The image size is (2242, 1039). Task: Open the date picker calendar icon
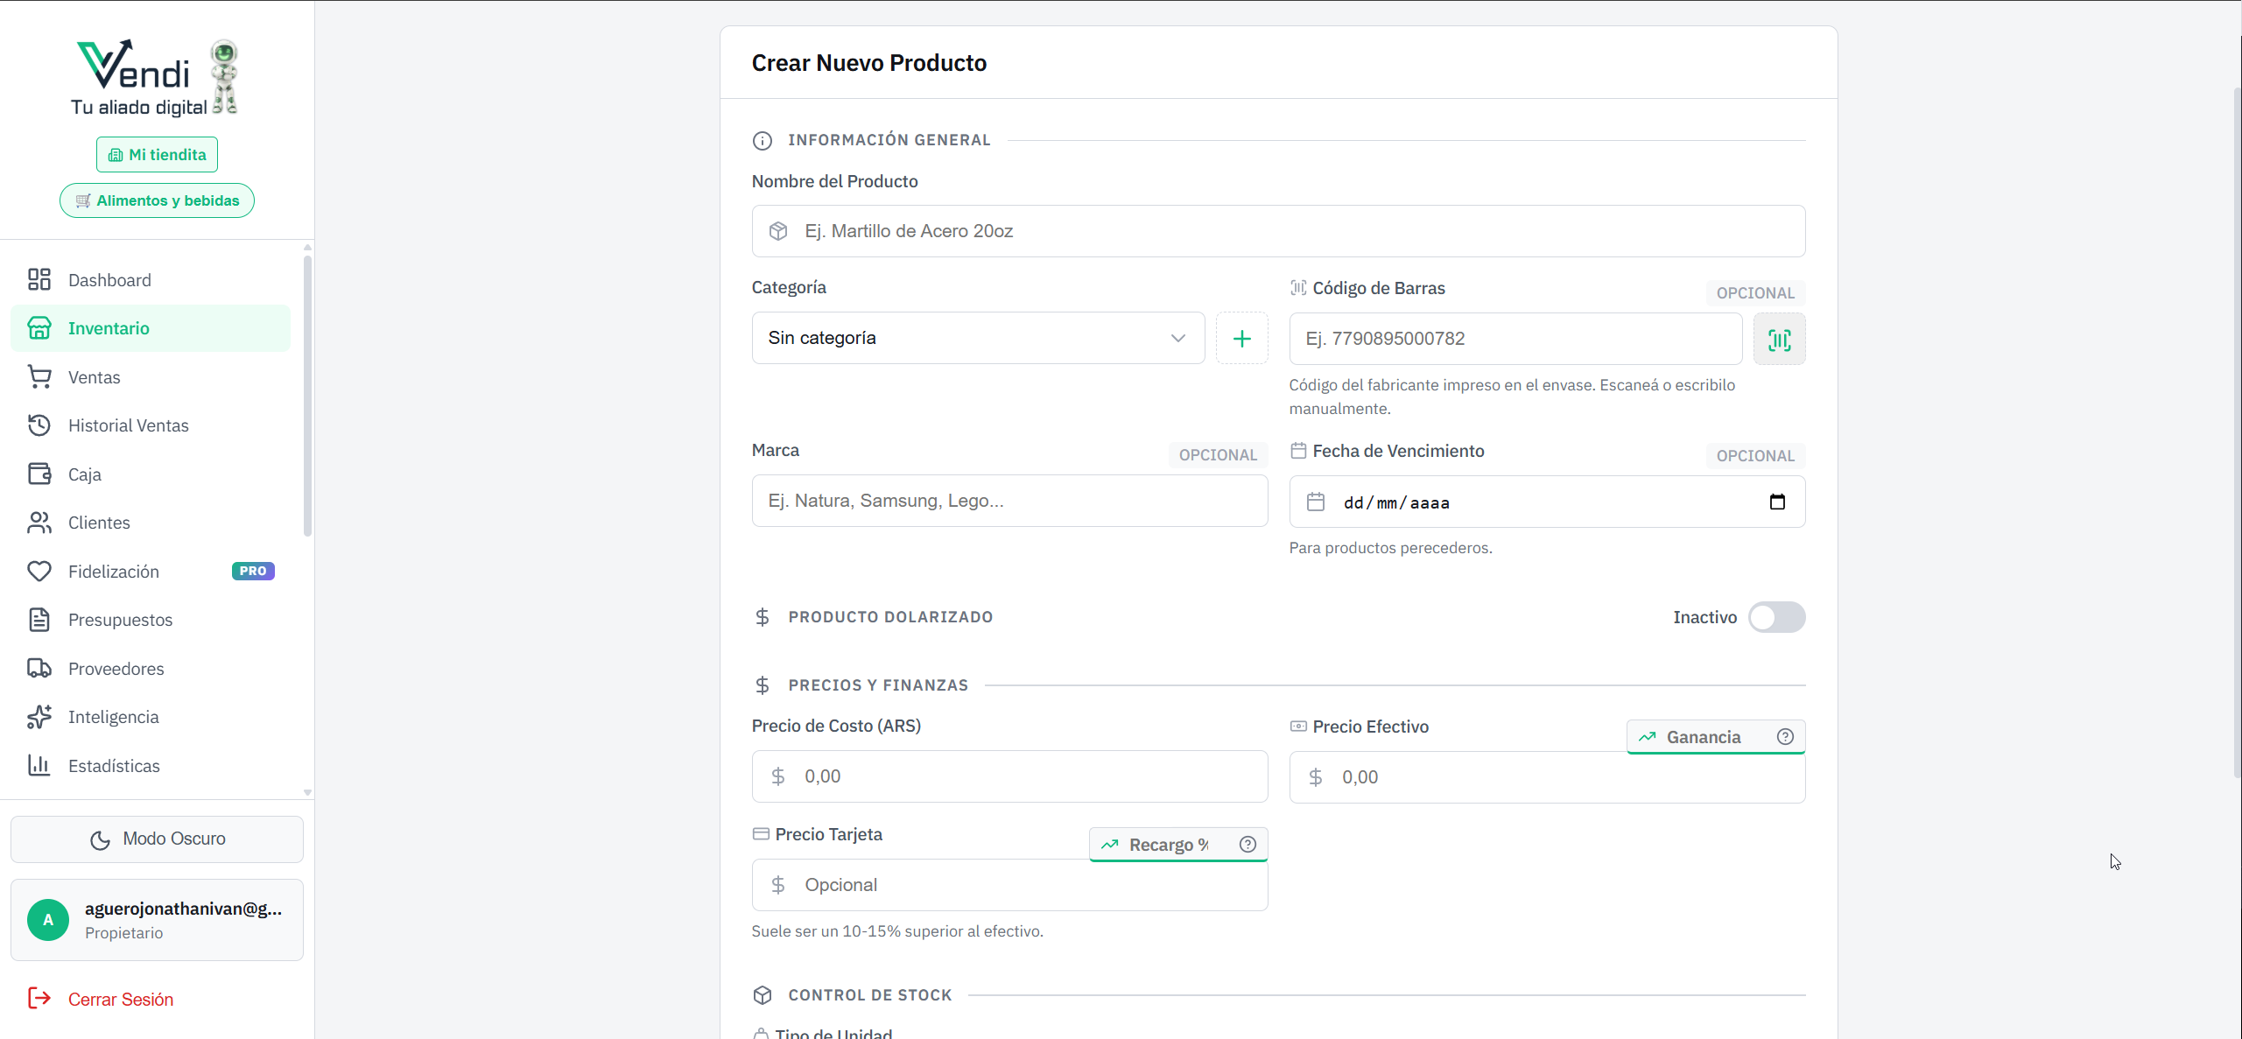coord(1776,502)
